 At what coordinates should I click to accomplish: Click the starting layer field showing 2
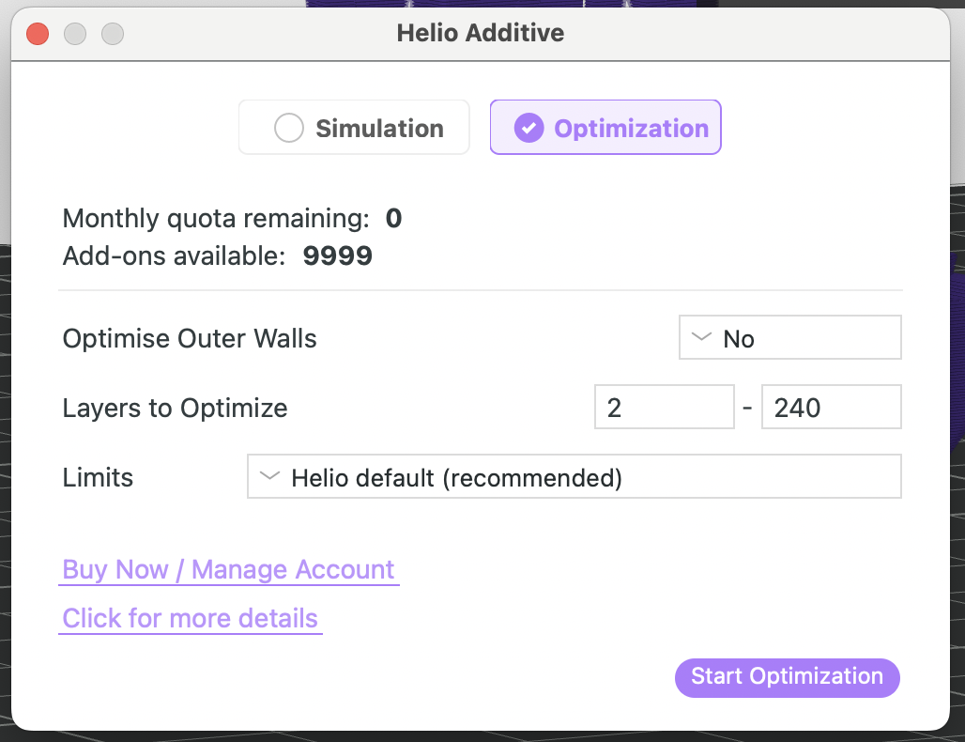664,407
